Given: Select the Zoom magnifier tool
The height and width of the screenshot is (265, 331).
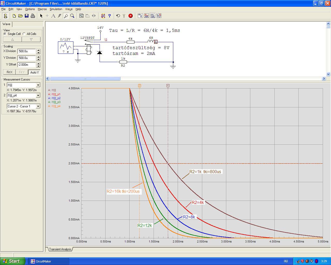Looking at the screenshot, I should point(72,16).
